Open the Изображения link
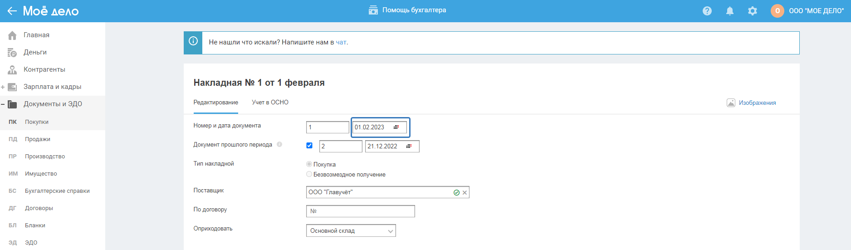Screen dimensions: 851x250 tap(757, 103)
